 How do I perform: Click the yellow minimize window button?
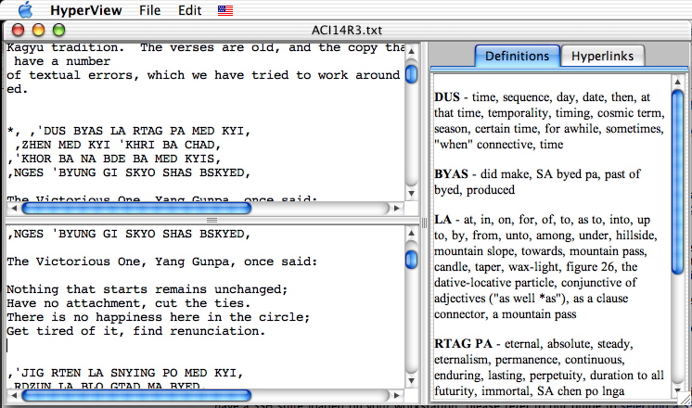click(39, 30)
